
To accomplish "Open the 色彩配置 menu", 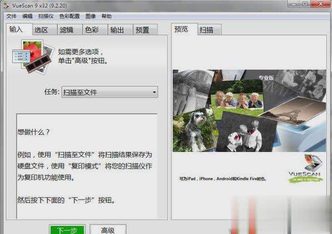I will (x=70, y=16).
